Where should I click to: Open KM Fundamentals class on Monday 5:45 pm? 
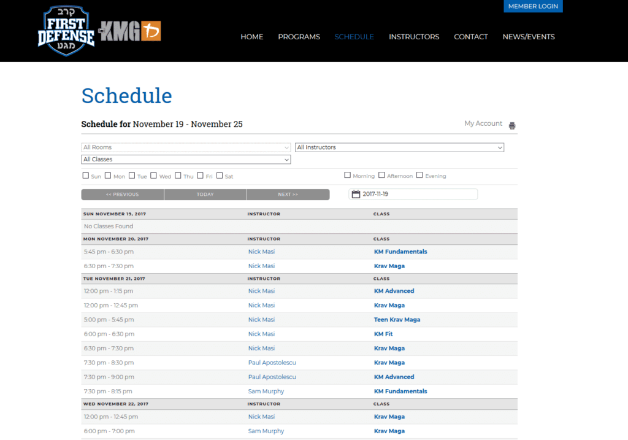click(x=400, y=252)
